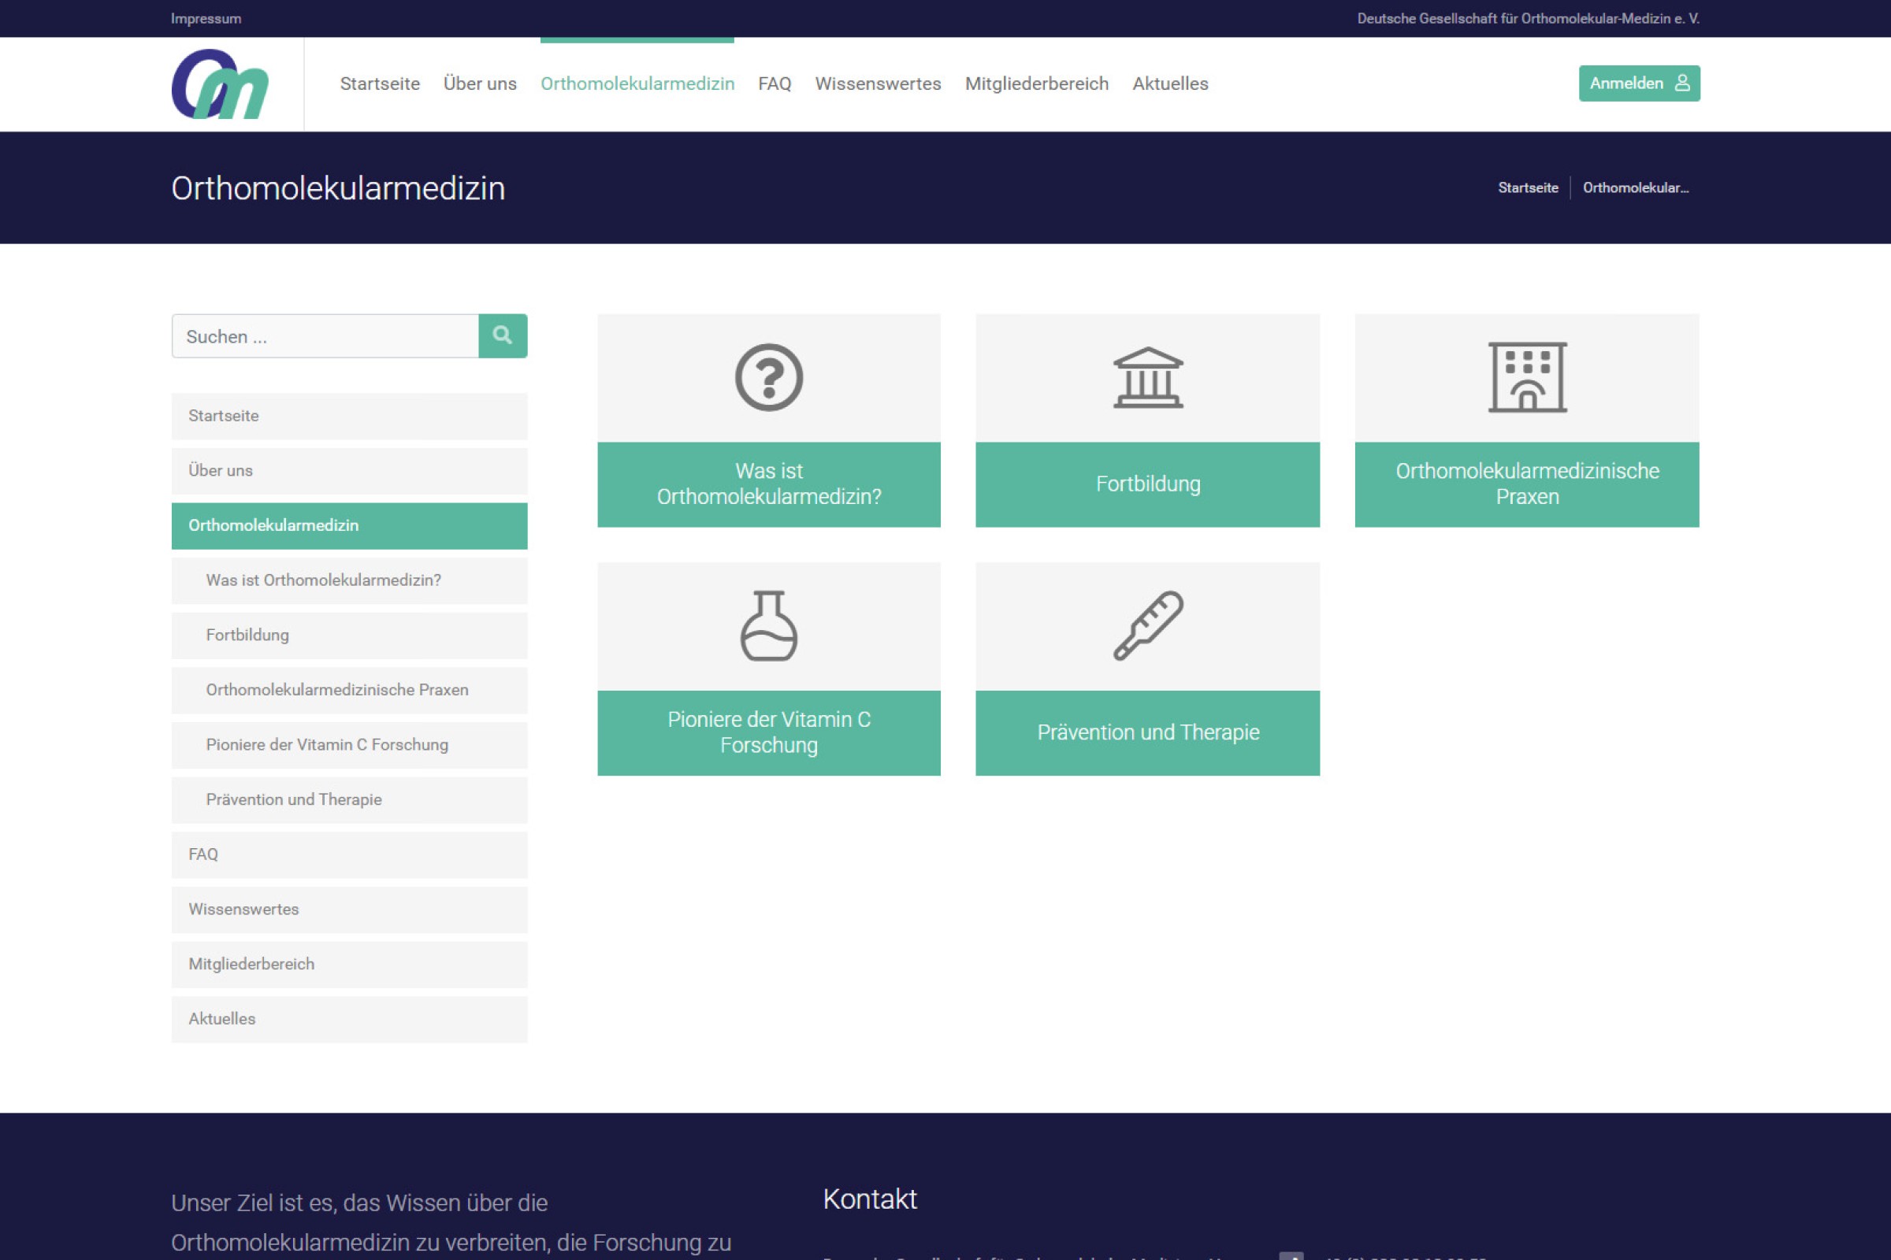
Task: Click the Prävention und Therapie tile label
Action: pyautogui.click(x=1147, y=733)
